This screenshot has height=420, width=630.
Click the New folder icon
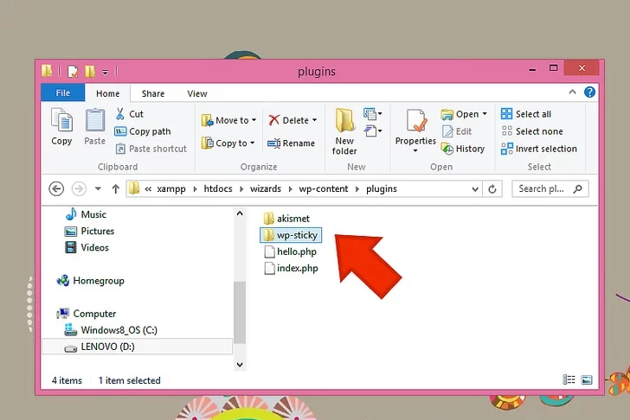pyautogui.click(x=344, y=123)
